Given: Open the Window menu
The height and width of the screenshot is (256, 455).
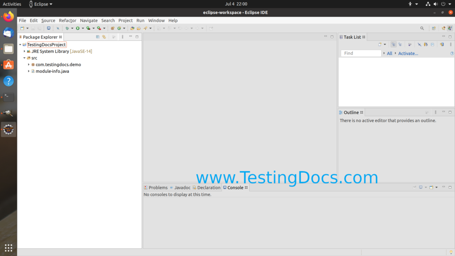Looking at the screenshot, I should click(x=156, y=20).
